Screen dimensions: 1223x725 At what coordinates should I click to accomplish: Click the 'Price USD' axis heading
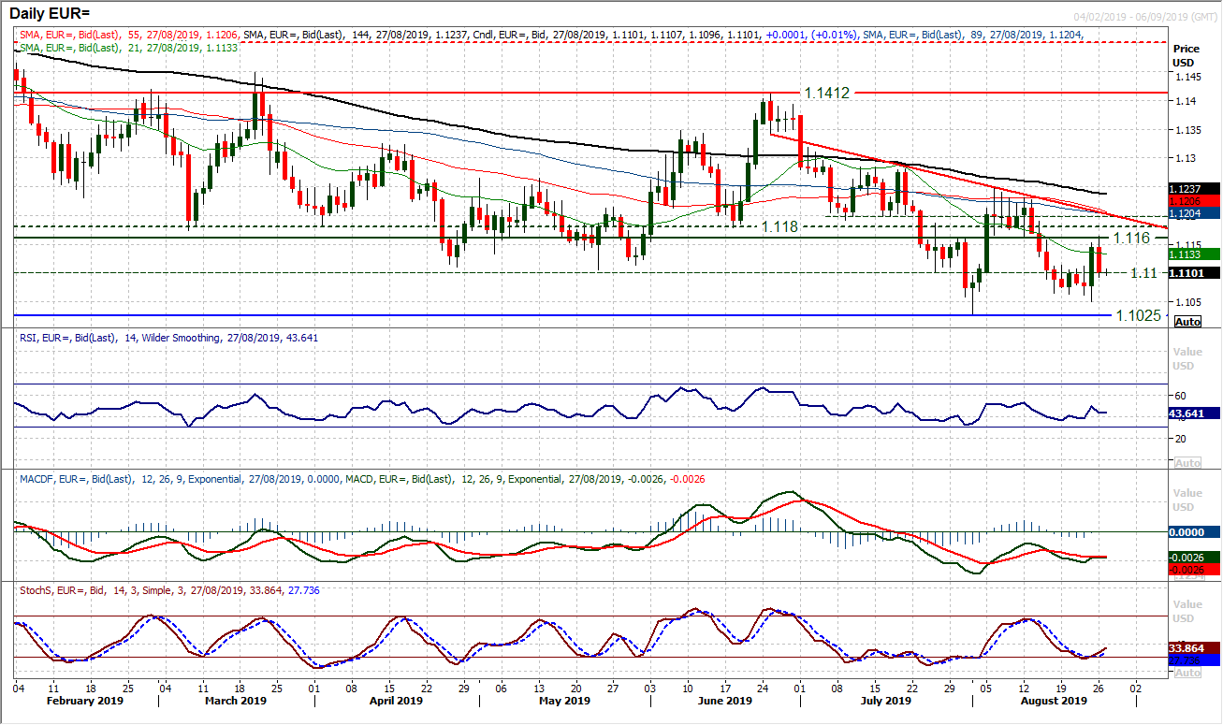(x=1186, y=55)
